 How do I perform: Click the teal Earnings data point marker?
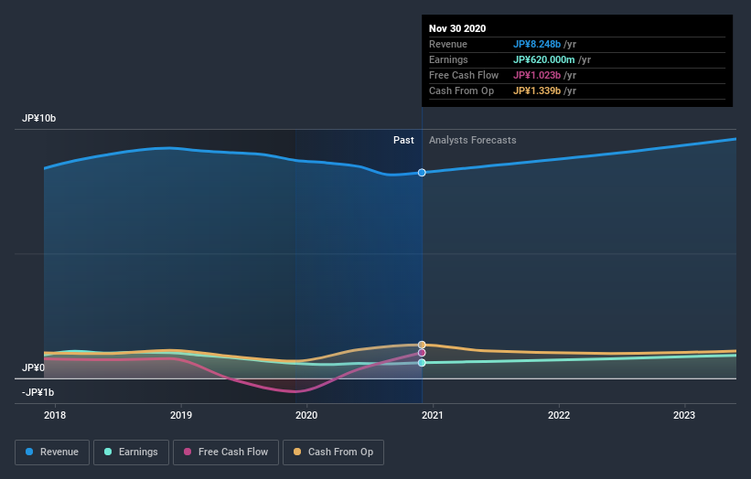(422, 363)
